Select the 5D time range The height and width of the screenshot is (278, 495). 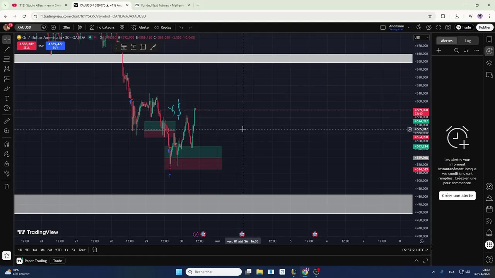click(27, 250)
